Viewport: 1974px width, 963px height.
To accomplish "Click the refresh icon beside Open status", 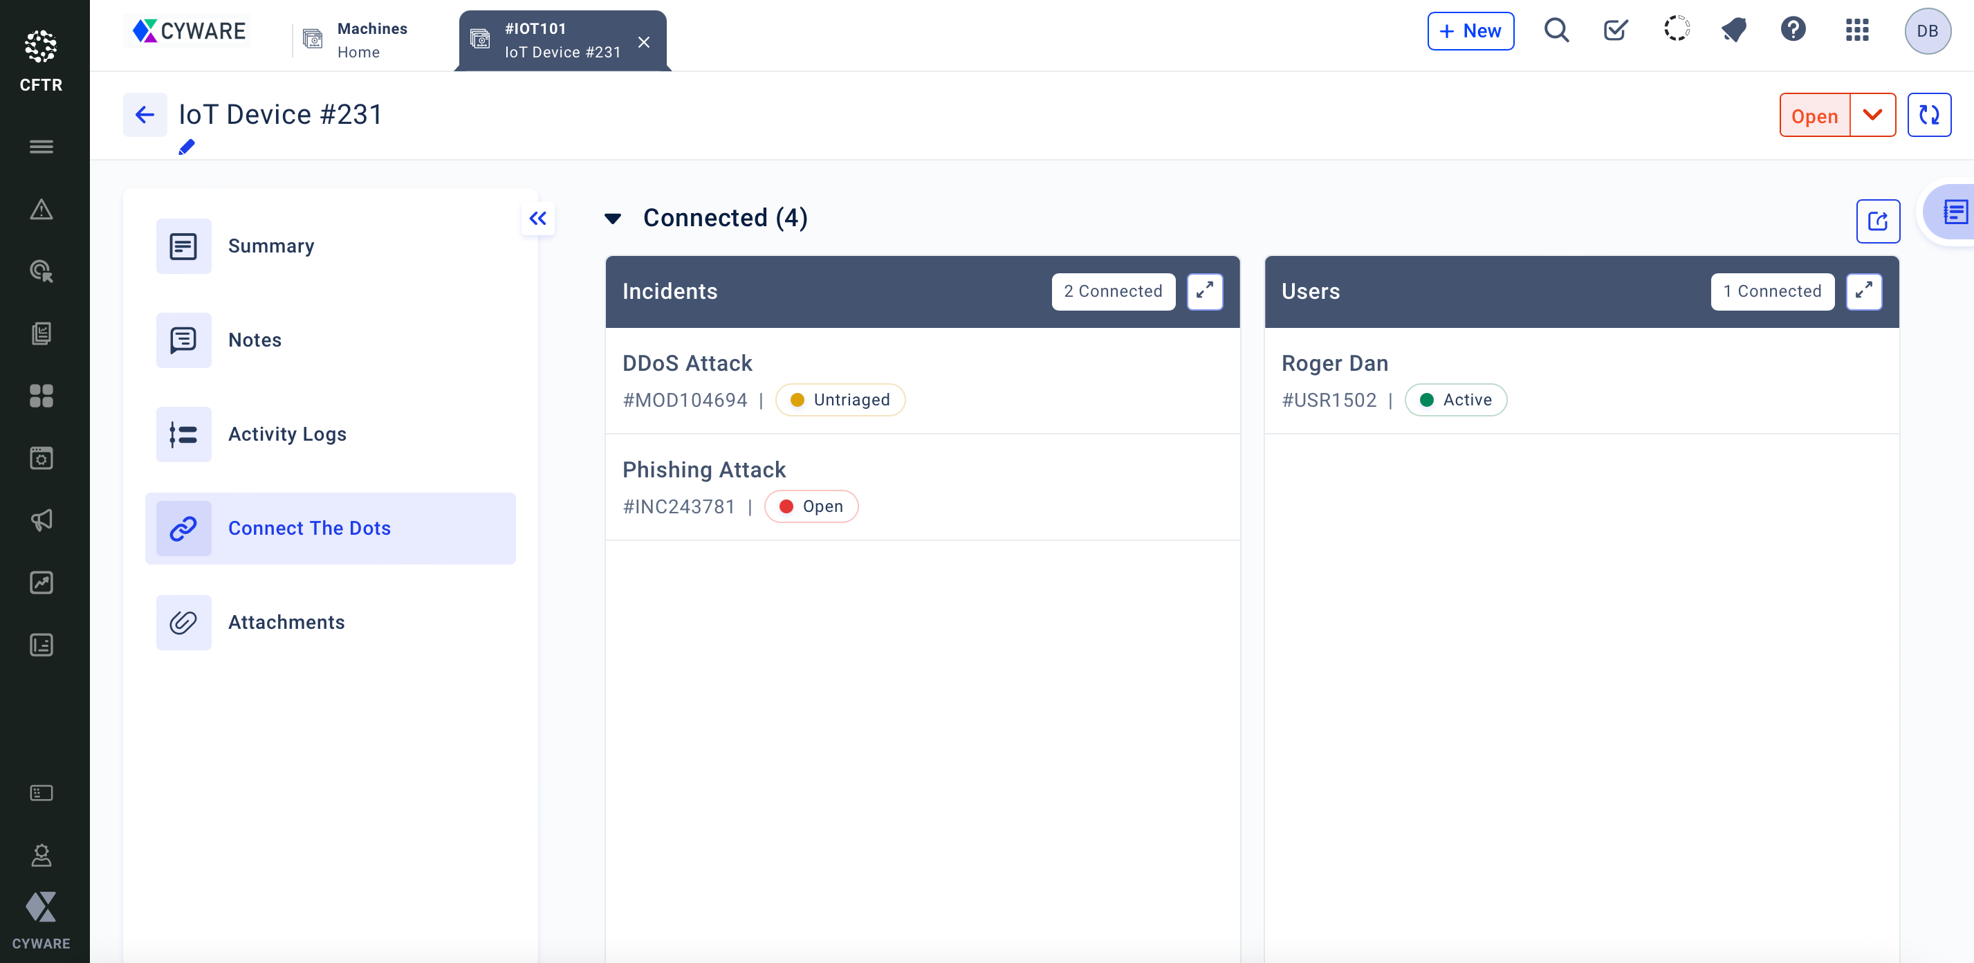I will [x=1929, y=116].
